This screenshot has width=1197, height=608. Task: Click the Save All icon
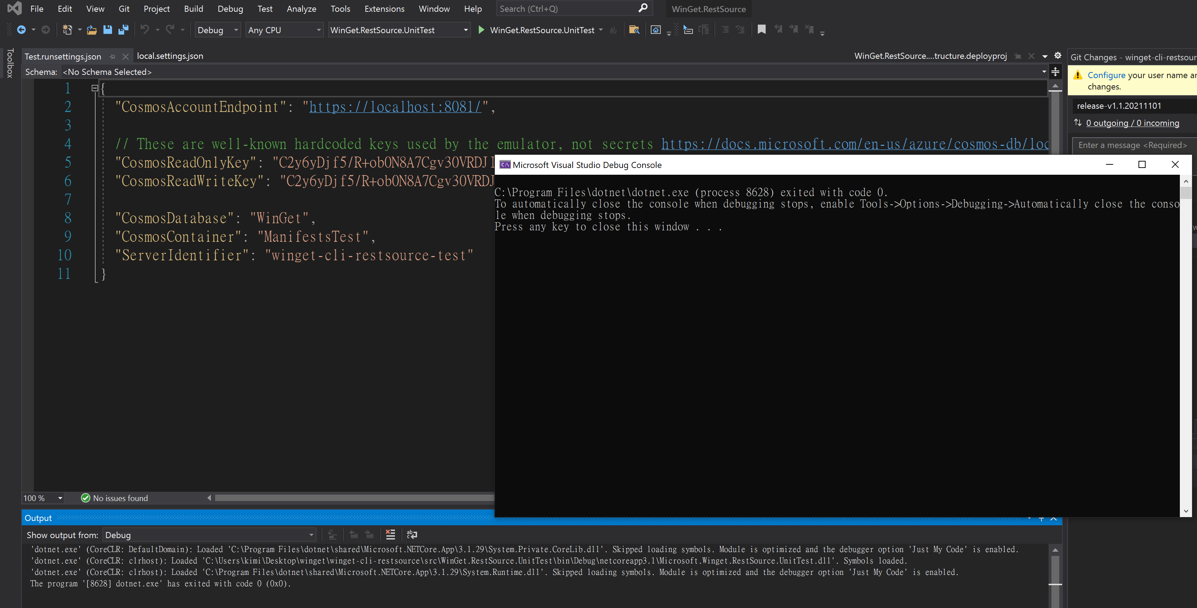(123, 30)
